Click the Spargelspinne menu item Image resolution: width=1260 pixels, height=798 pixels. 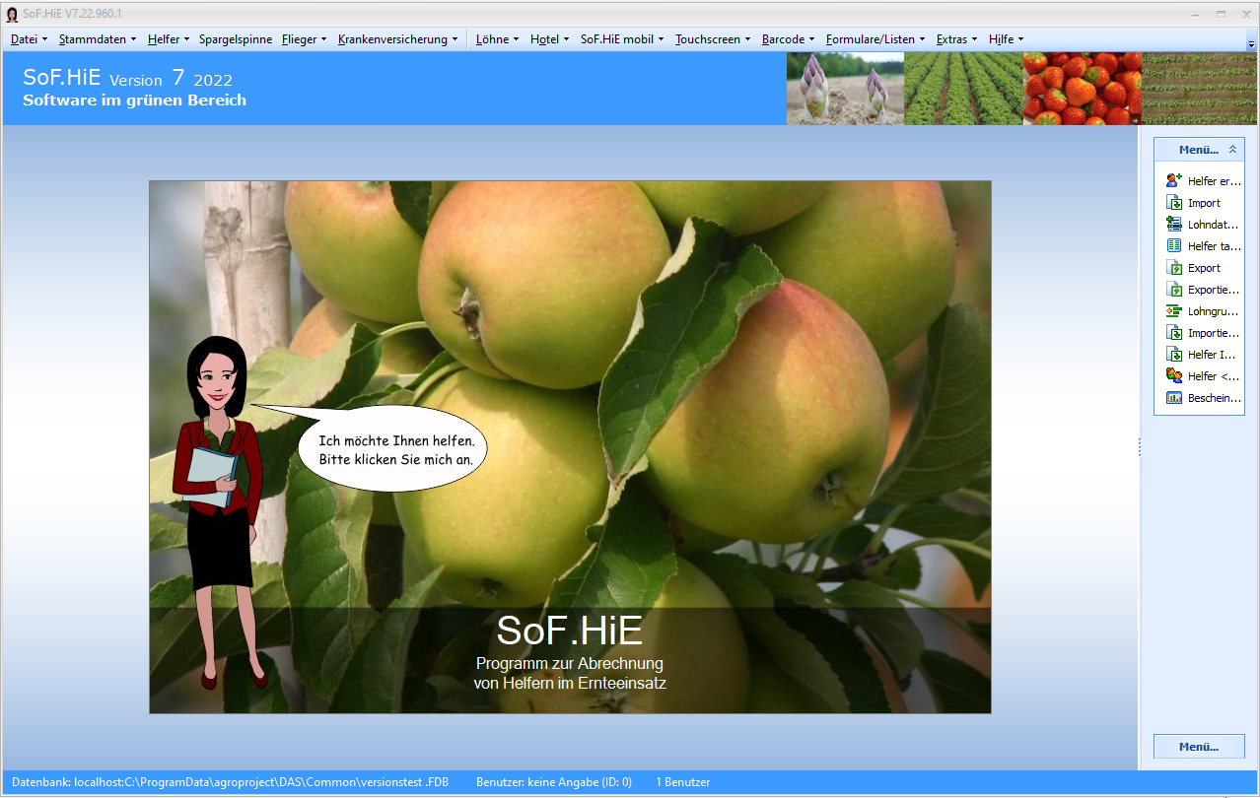tap(235, 39)
